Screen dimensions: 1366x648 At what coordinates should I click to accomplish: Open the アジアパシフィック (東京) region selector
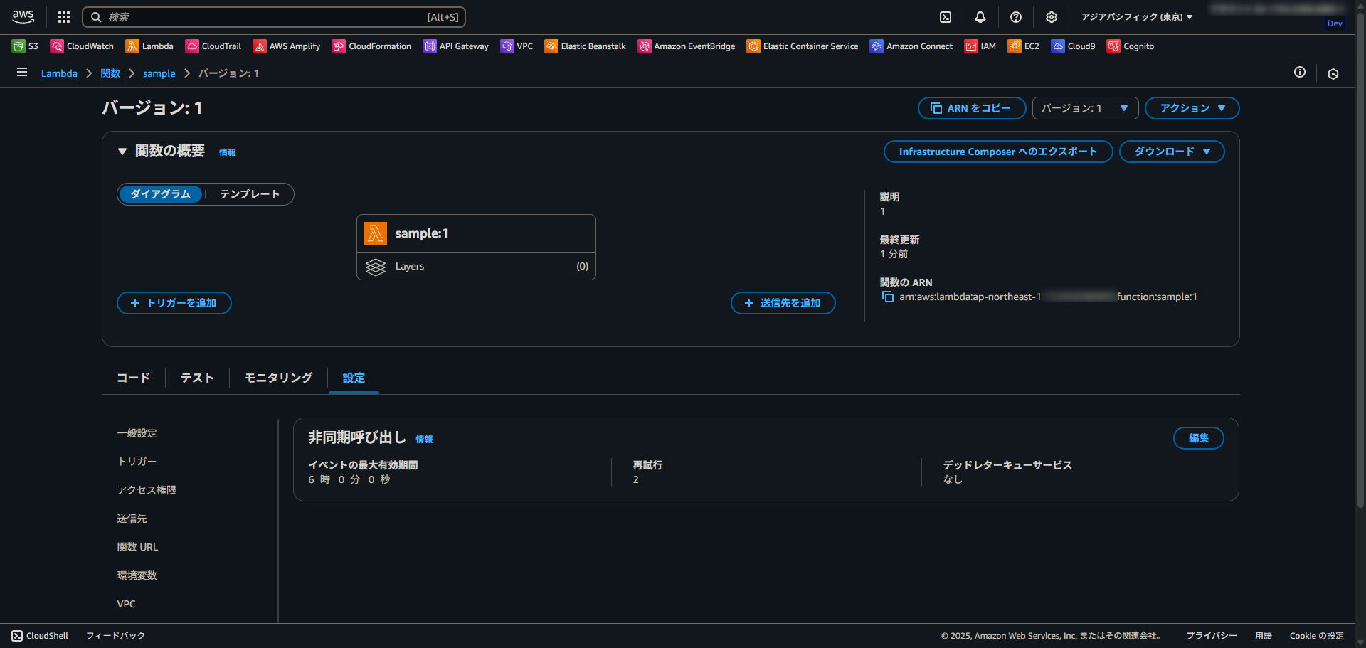click(1137, 17)
